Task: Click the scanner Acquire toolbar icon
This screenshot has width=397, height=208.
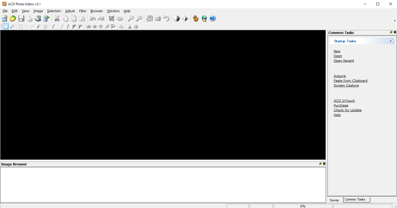Action: 38,19
